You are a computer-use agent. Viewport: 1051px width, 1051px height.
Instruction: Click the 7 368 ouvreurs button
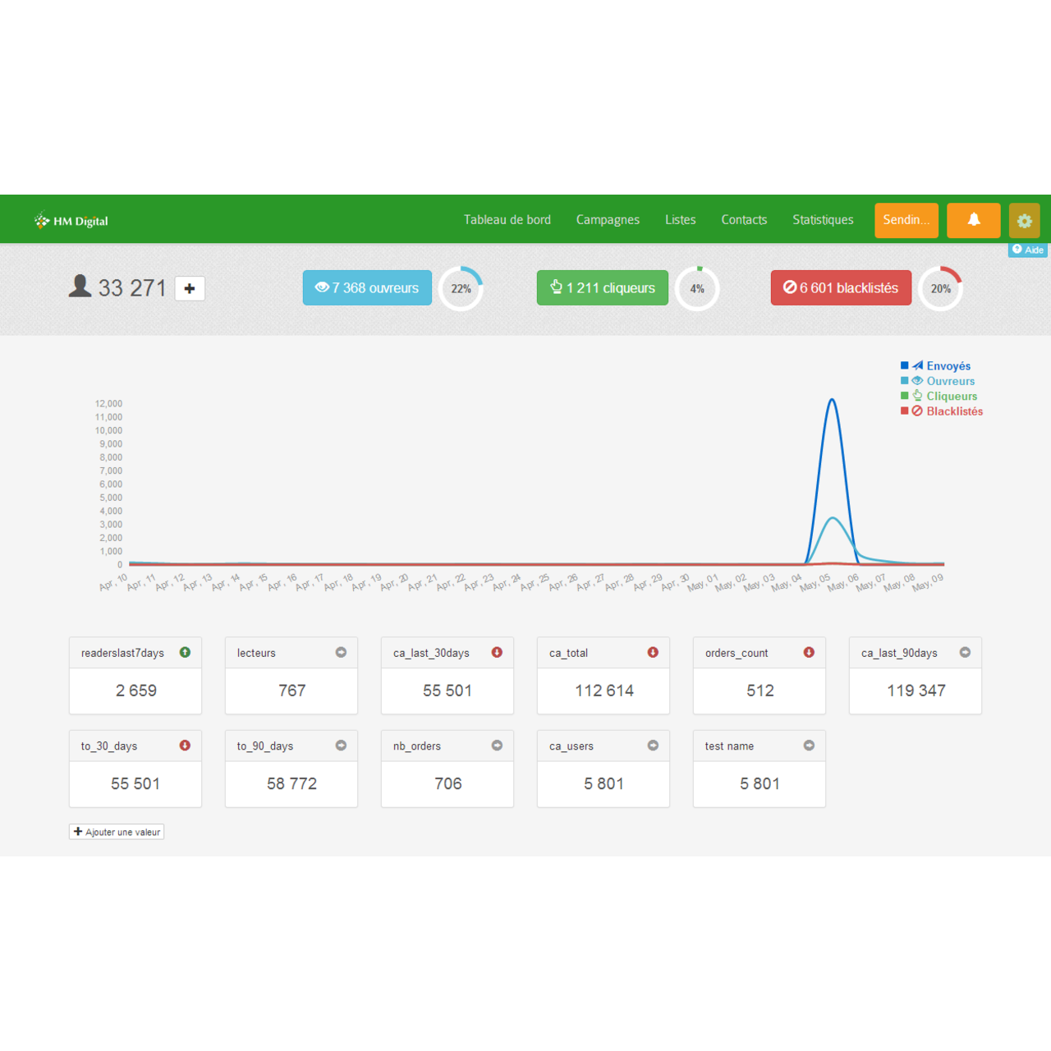pyautogui.click(x=367, y=288)
